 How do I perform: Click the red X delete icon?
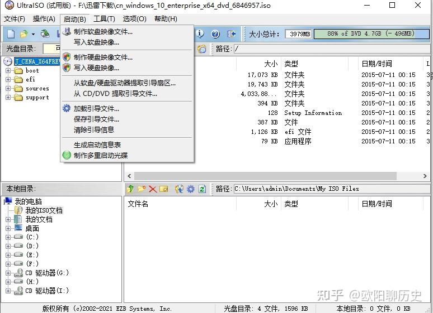click(152, 189)
